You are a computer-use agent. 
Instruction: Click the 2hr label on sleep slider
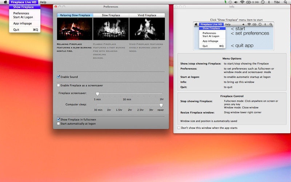pos(130,110)
